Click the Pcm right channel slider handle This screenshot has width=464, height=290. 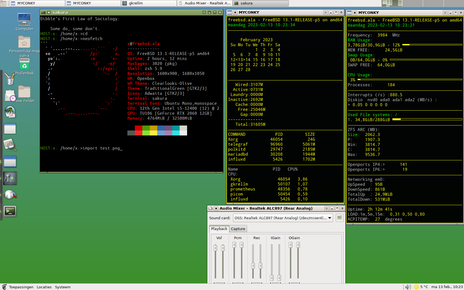(242, 245)
